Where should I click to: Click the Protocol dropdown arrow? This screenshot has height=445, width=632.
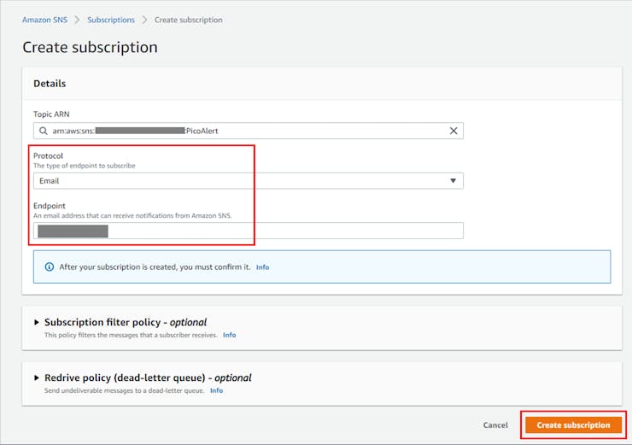pos(454,181)
